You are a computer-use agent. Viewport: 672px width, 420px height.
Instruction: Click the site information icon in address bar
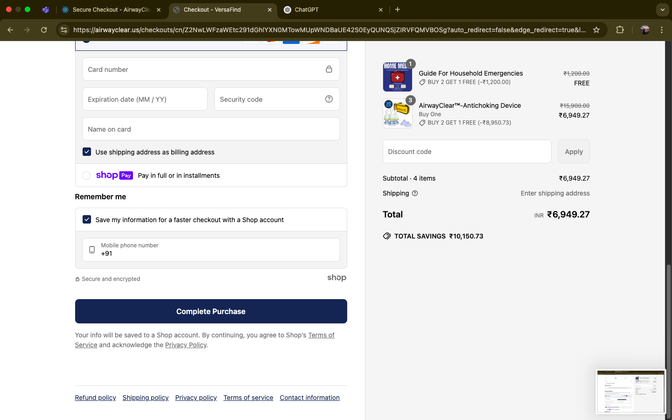(x=64, y=30)
